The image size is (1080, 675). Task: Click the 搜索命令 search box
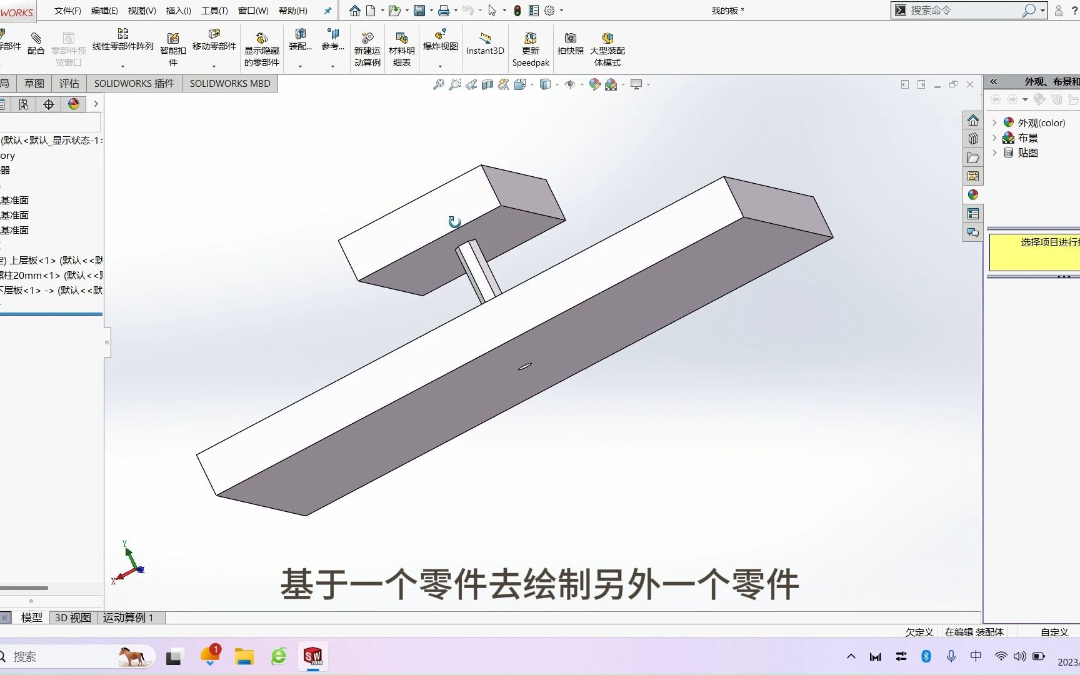969,11
